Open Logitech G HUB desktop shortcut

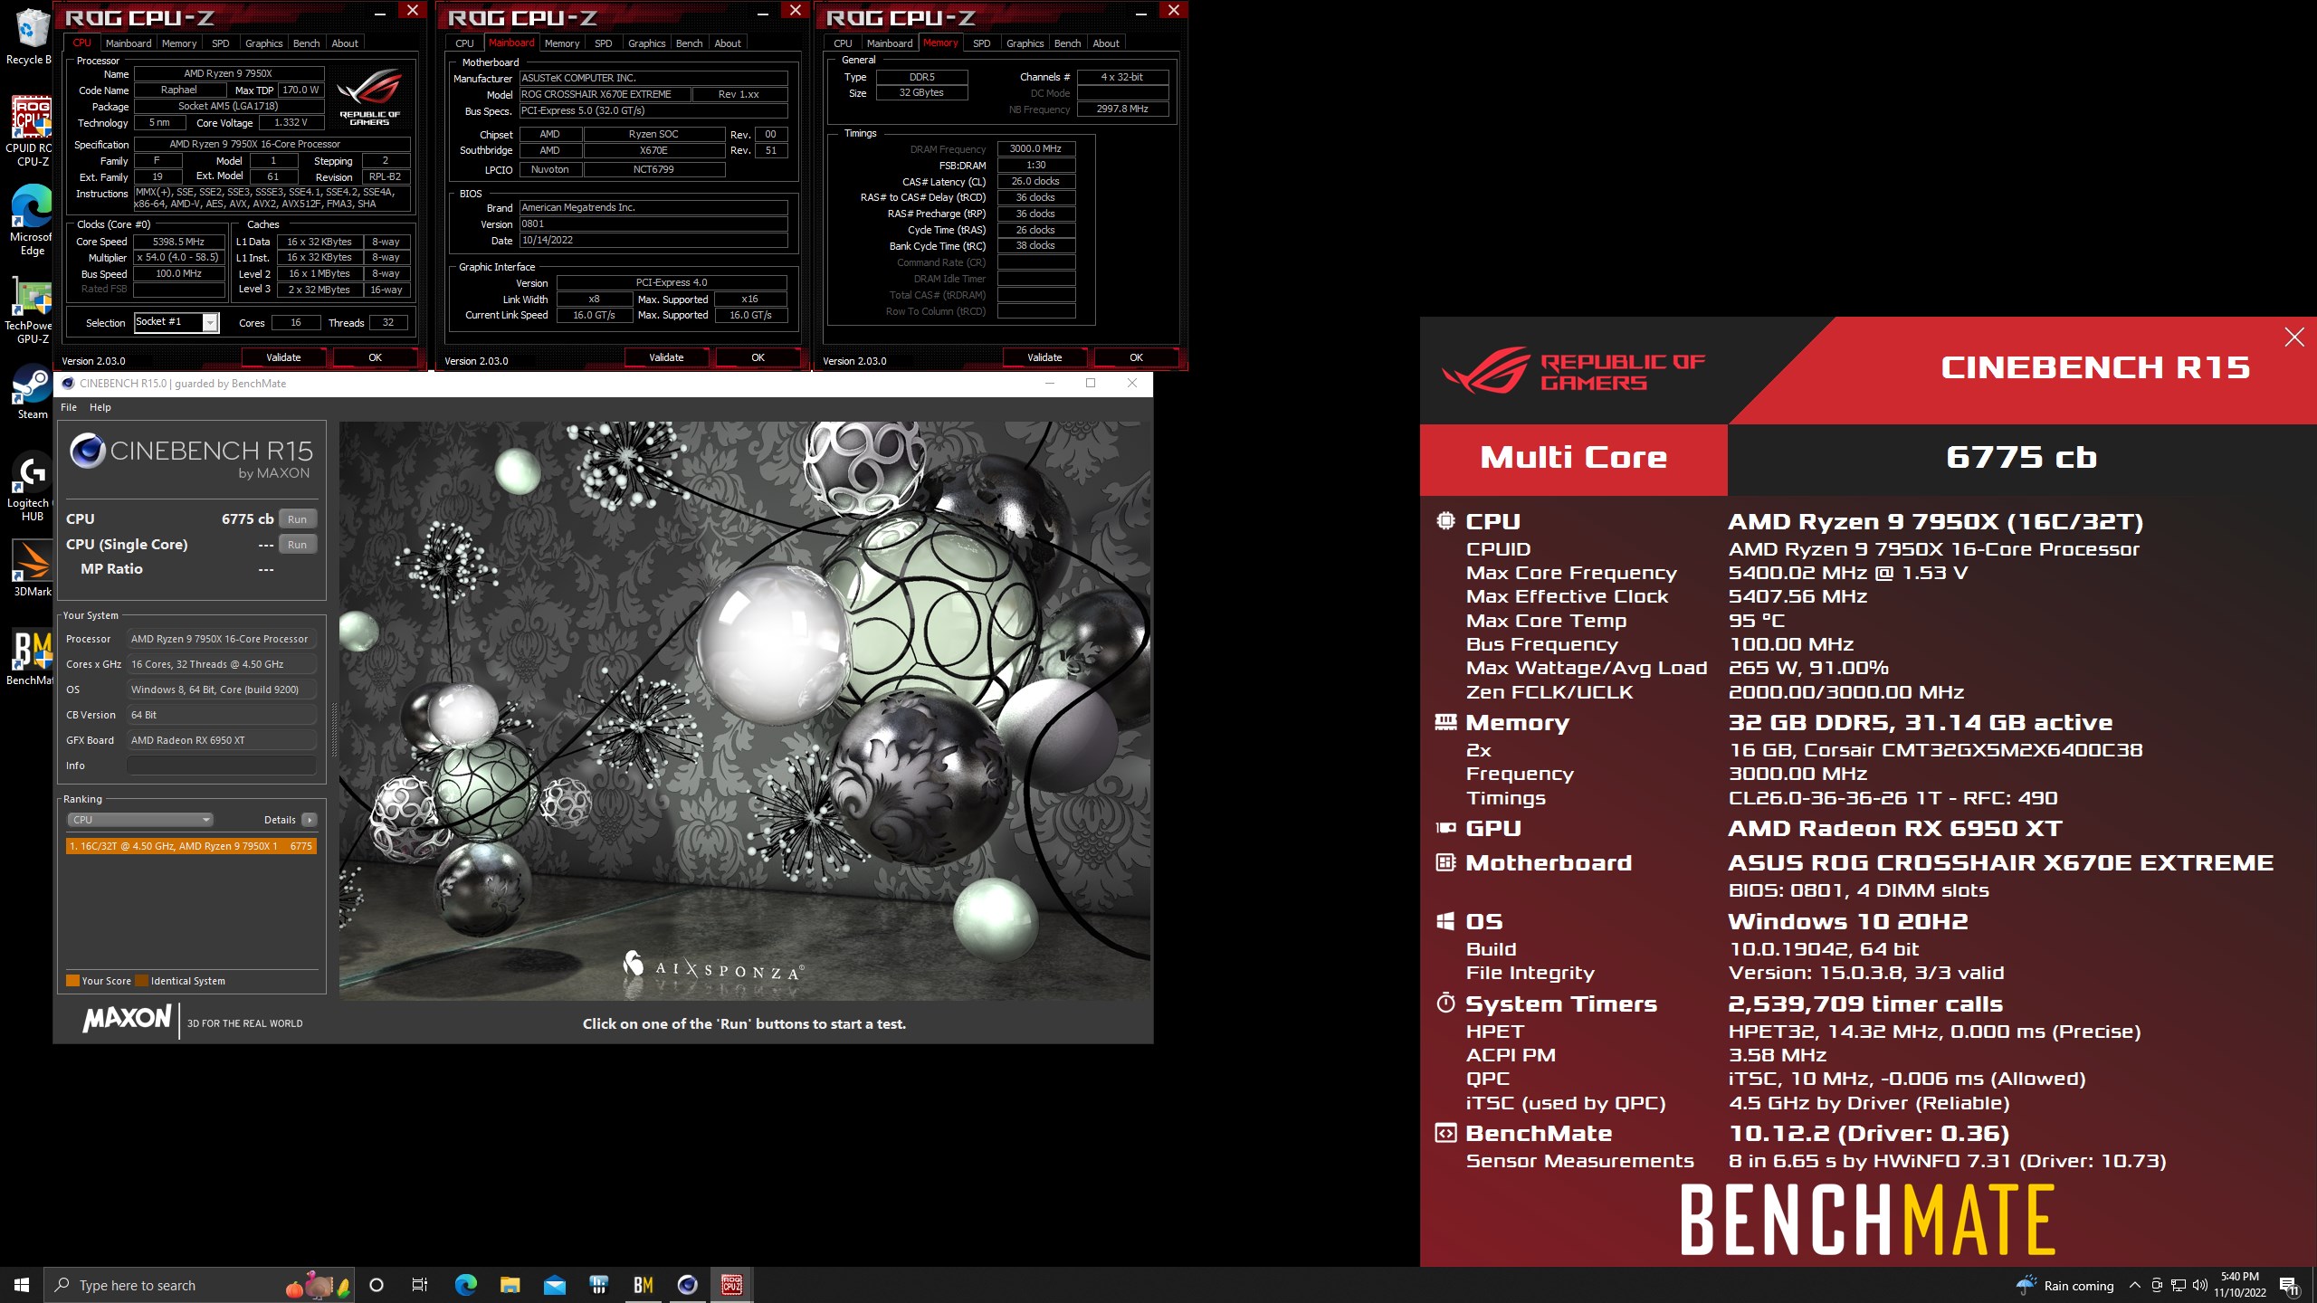pyautogui.click(x=31, y=487)
